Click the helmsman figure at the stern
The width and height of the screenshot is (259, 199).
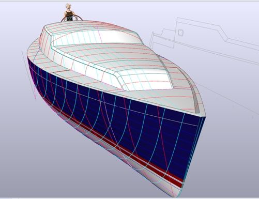[69, 12]
